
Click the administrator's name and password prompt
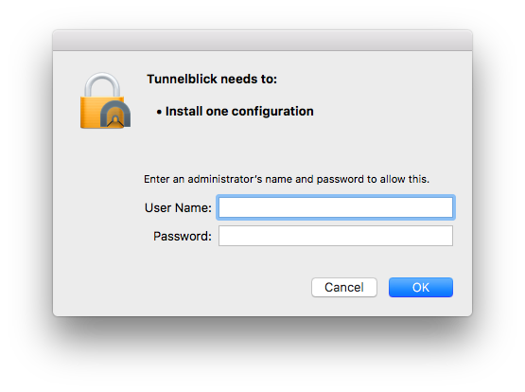pos(287,179)
